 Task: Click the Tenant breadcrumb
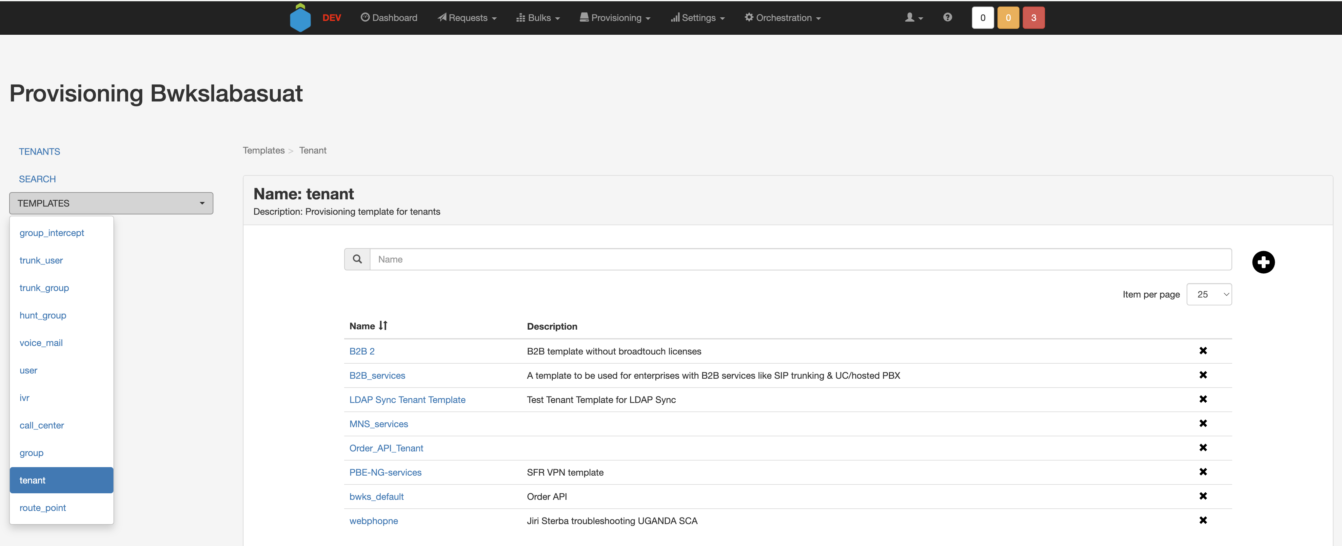click(x=313, y=150)
